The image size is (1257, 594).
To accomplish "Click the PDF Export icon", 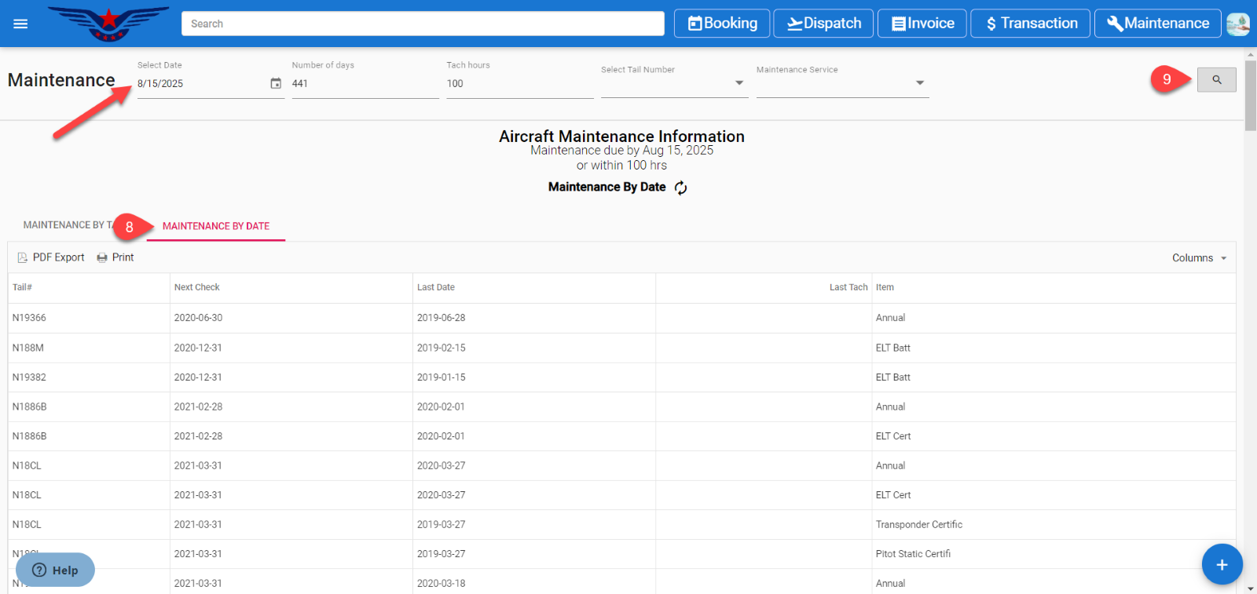I will [23, 257].
